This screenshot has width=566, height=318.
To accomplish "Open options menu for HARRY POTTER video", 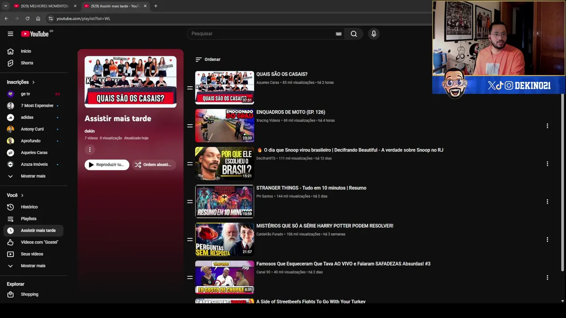I will tap(547, 239).
